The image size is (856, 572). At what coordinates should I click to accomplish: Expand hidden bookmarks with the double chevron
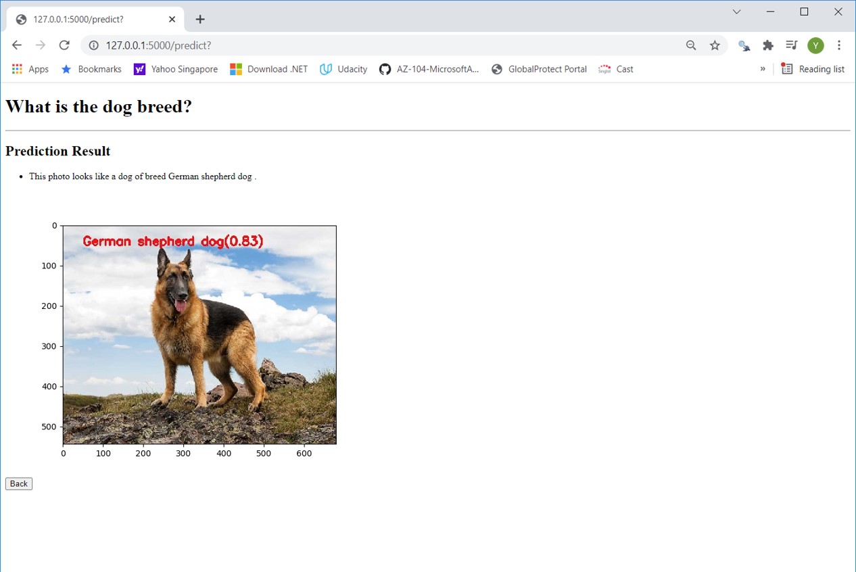pyautogui.click(x=763, y=68)
